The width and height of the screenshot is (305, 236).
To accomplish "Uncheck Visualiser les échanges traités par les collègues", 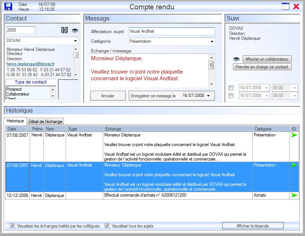I will (12, 226).
